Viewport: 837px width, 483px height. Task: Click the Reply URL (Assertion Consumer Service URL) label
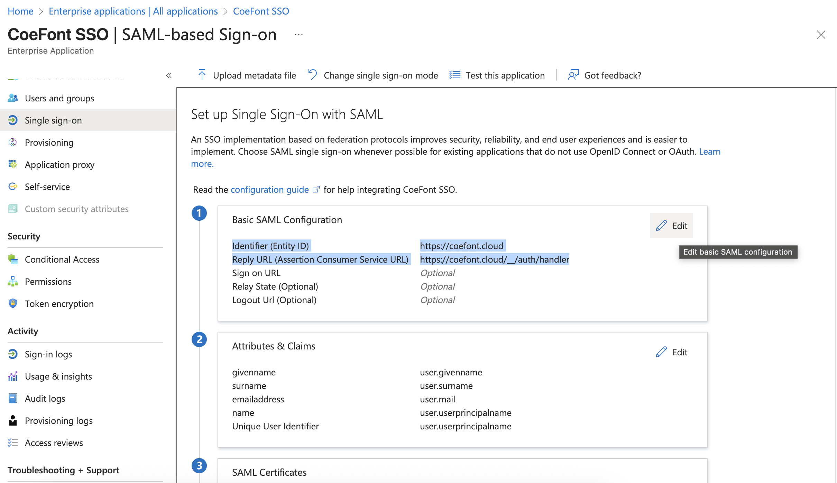pos(320,259)
